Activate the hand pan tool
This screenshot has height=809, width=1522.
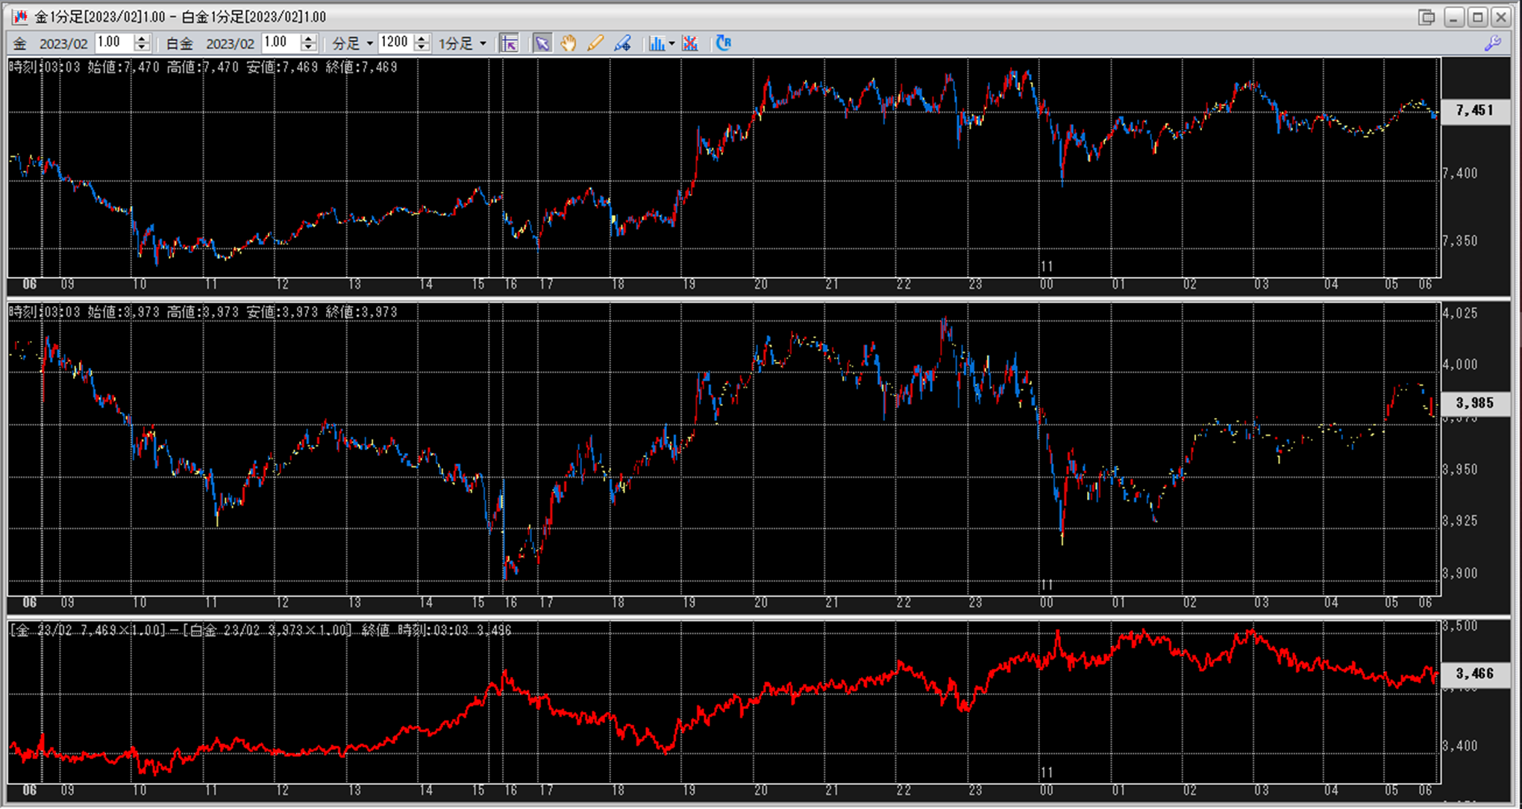[x=569, y=43]
